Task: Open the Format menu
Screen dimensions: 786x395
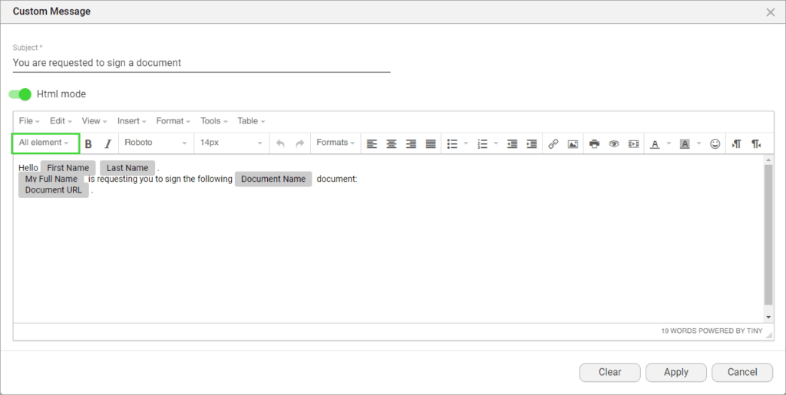Action: pyautogui.click(x=173, y=120)
